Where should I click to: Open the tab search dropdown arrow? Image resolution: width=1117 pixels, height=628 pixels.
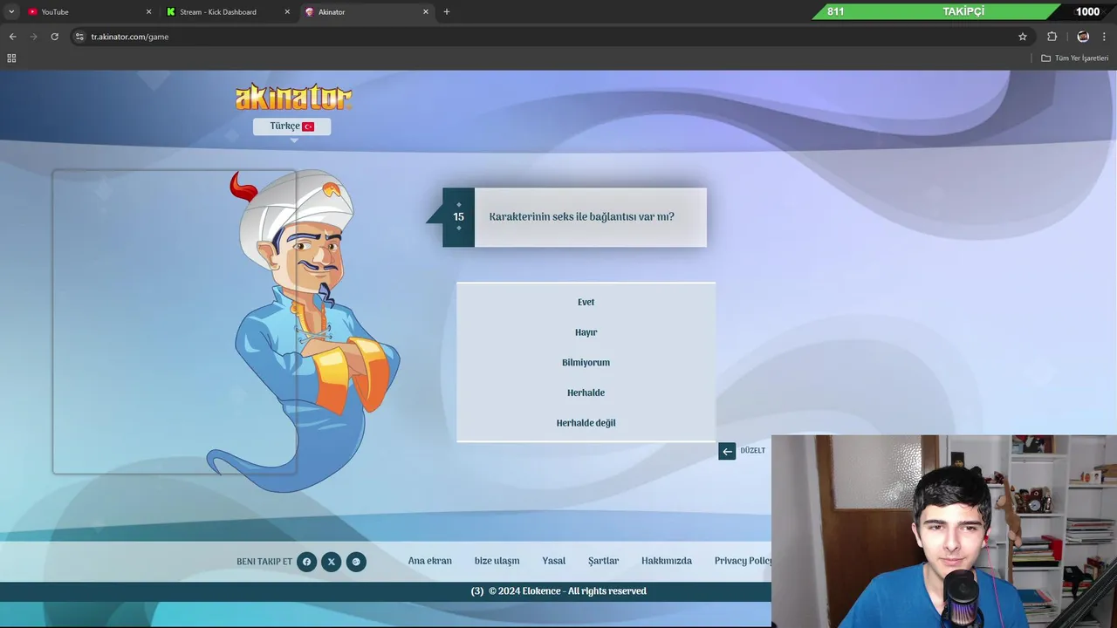pyautogui.click(x=11, y=12)
